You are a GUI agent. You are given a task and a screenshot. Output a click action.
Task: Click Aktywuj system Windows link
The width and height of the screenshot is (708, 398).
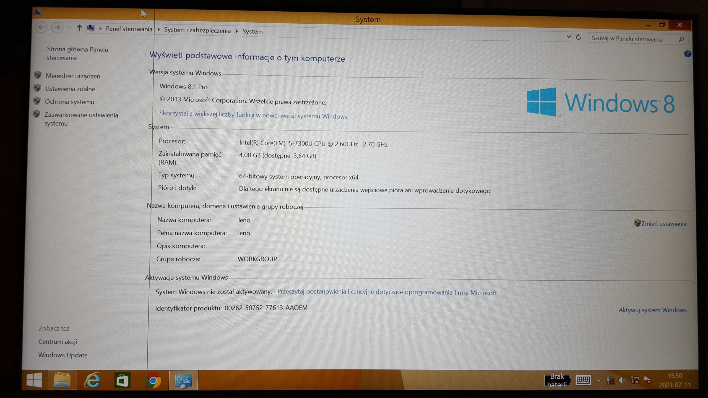652,310
